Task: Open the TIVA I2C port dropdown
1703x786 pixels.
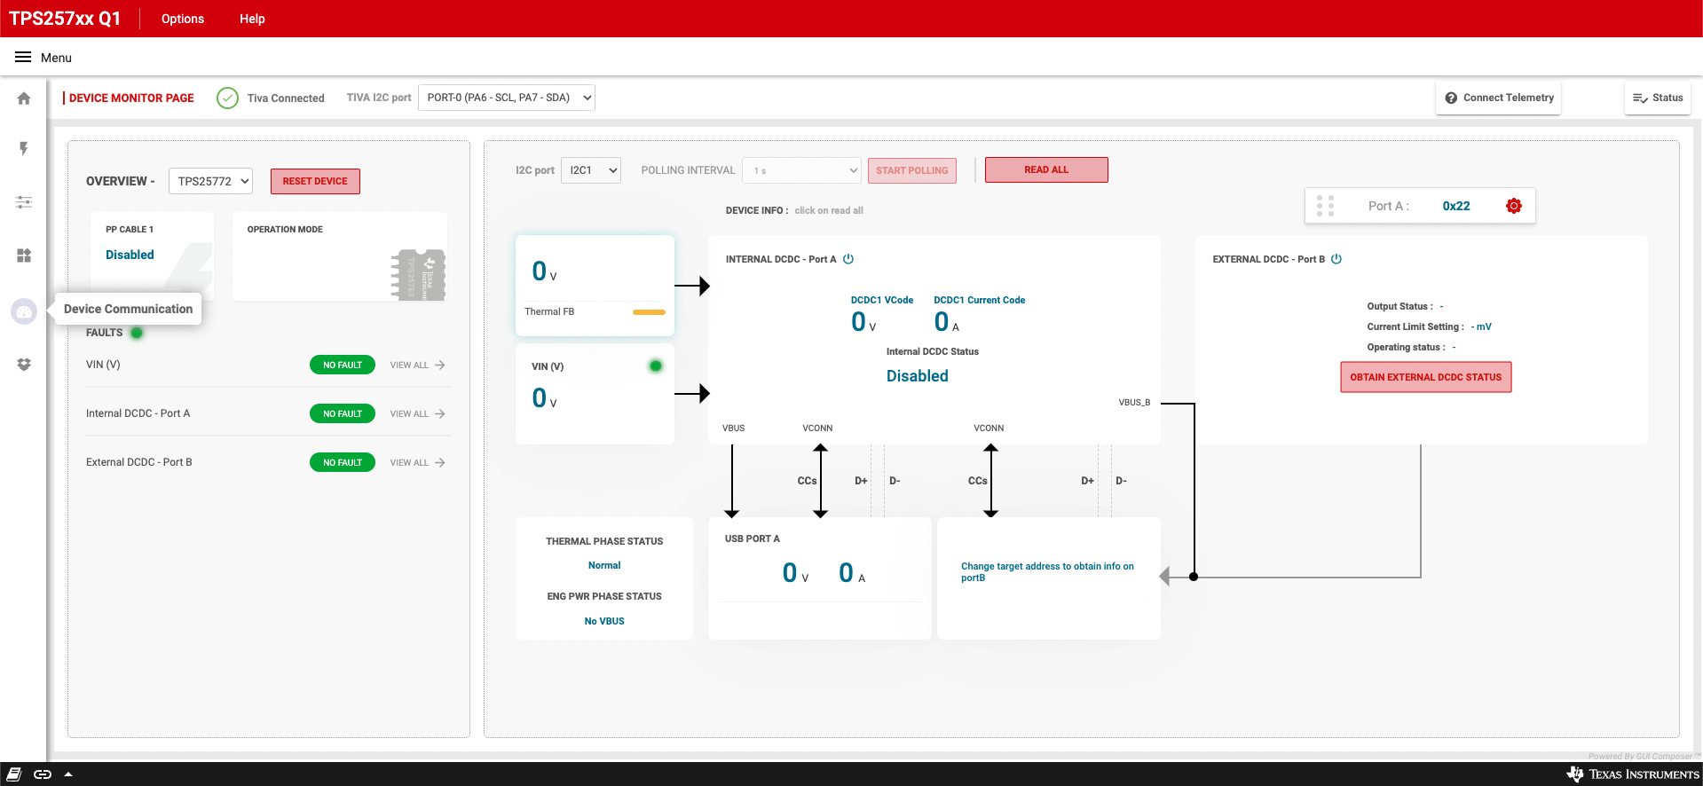Action: click(506, 98)
